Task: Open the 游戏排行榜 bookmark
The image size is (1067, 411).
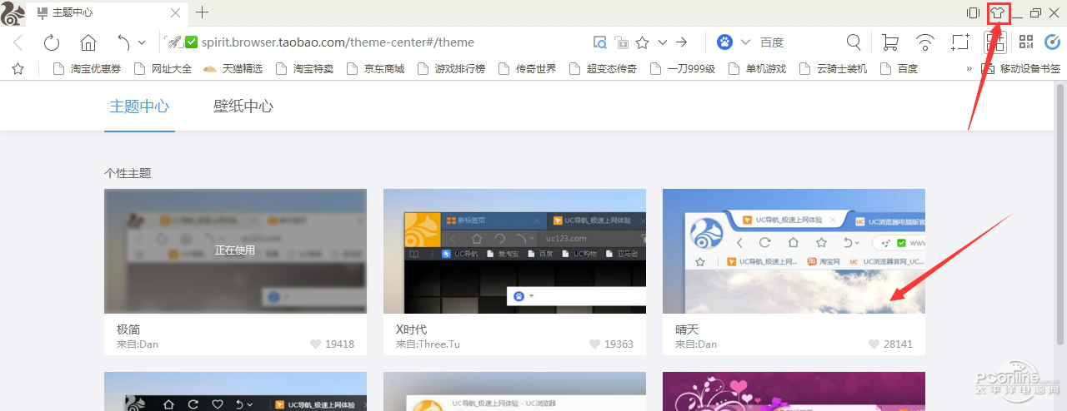Action: click(451, 69)
